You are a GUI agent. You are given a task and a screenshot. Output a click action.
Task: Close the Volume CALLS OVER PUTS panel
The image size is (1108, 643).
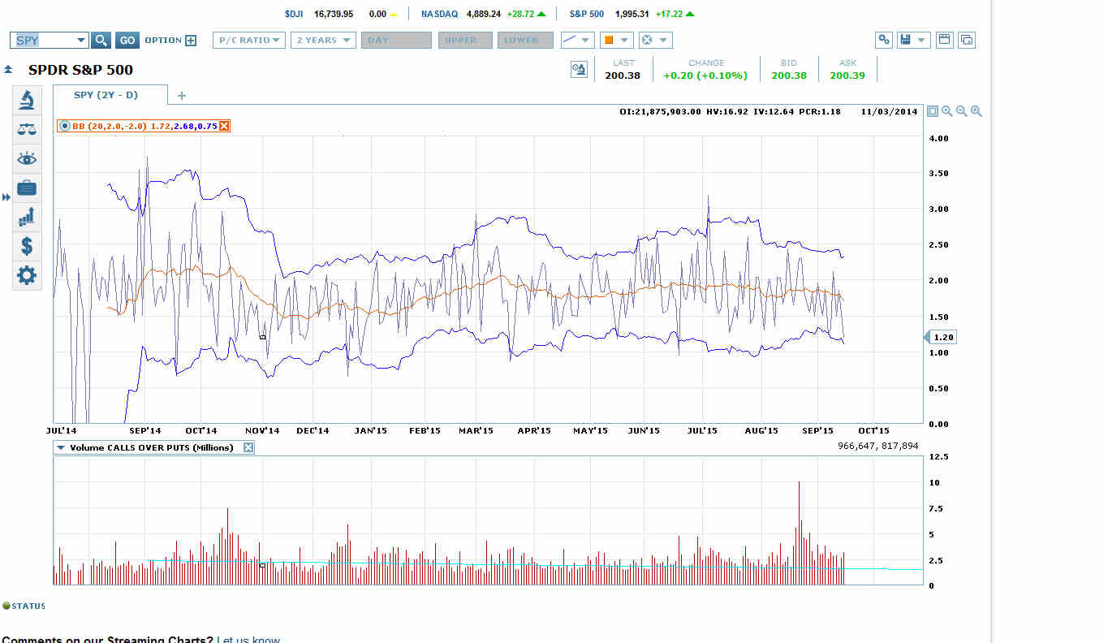248,447
